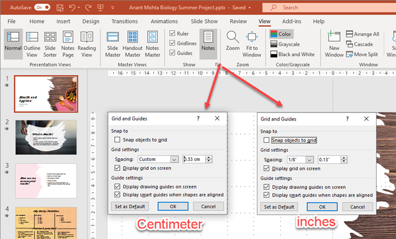396x239 pixels.
Task: Select the Grayscale color mode
Action: [285, 44]
